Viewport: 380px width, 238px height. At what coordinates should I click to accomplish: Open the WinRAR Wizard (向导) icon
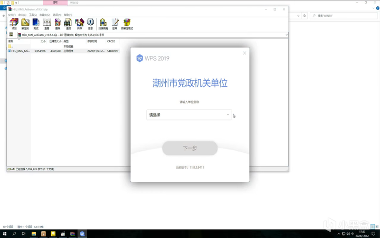pyautogui.click(x=79, y=24)
